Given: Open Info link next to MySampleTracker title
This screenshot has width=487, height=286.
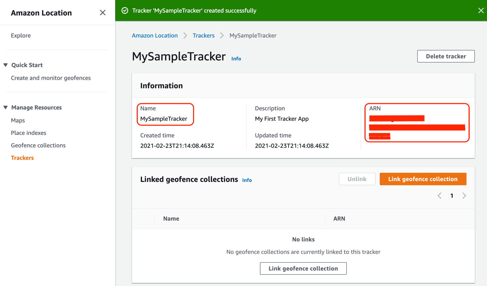Looking at the screenshot, I should (236, 59).
